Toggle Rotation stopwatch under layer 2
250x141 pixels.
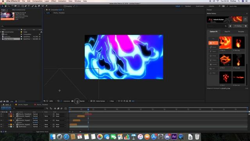[15, 118]
